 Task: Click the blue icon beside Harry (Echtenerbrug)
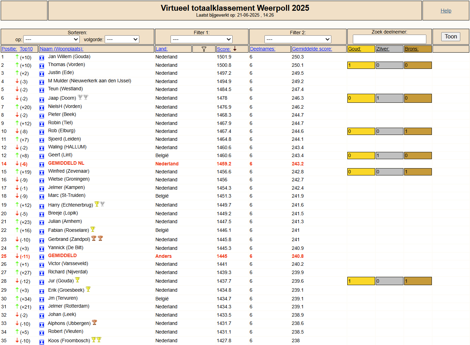click(42, 206)
